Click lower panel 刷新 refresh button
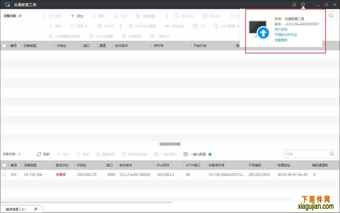This screenshot has width=340, height=213. [x=43, y=154]
